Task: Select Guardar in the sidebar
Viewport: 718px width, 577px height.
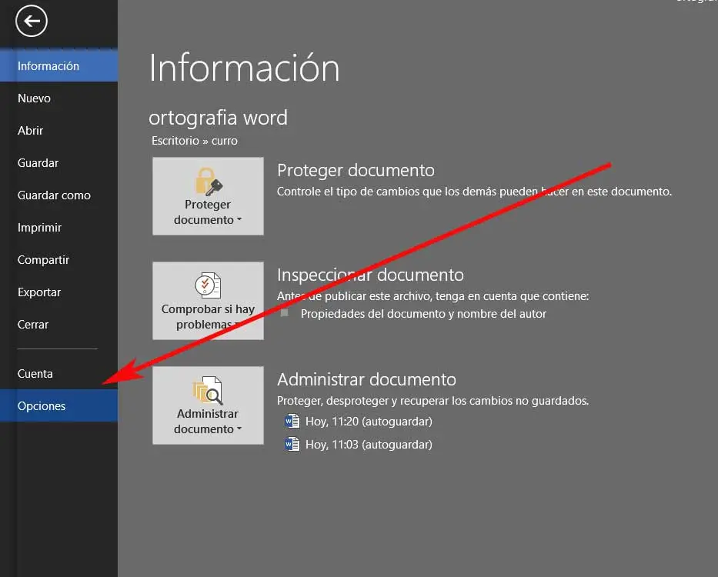Action: (x=58, y=163)
